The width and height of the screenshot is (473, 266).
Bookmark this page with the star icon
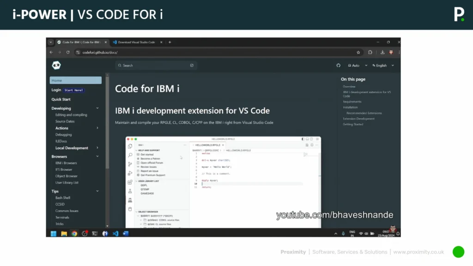(x=358, y=52)
